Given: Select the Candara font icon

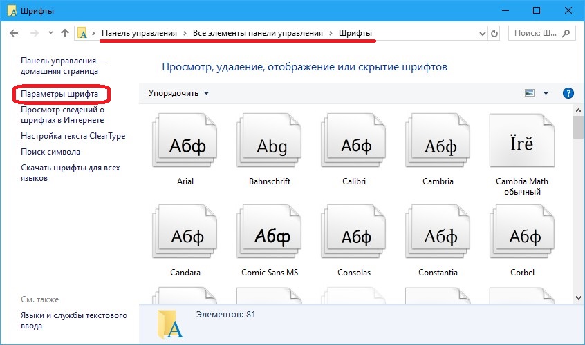Looking at the screenshot, I should 185,231.
